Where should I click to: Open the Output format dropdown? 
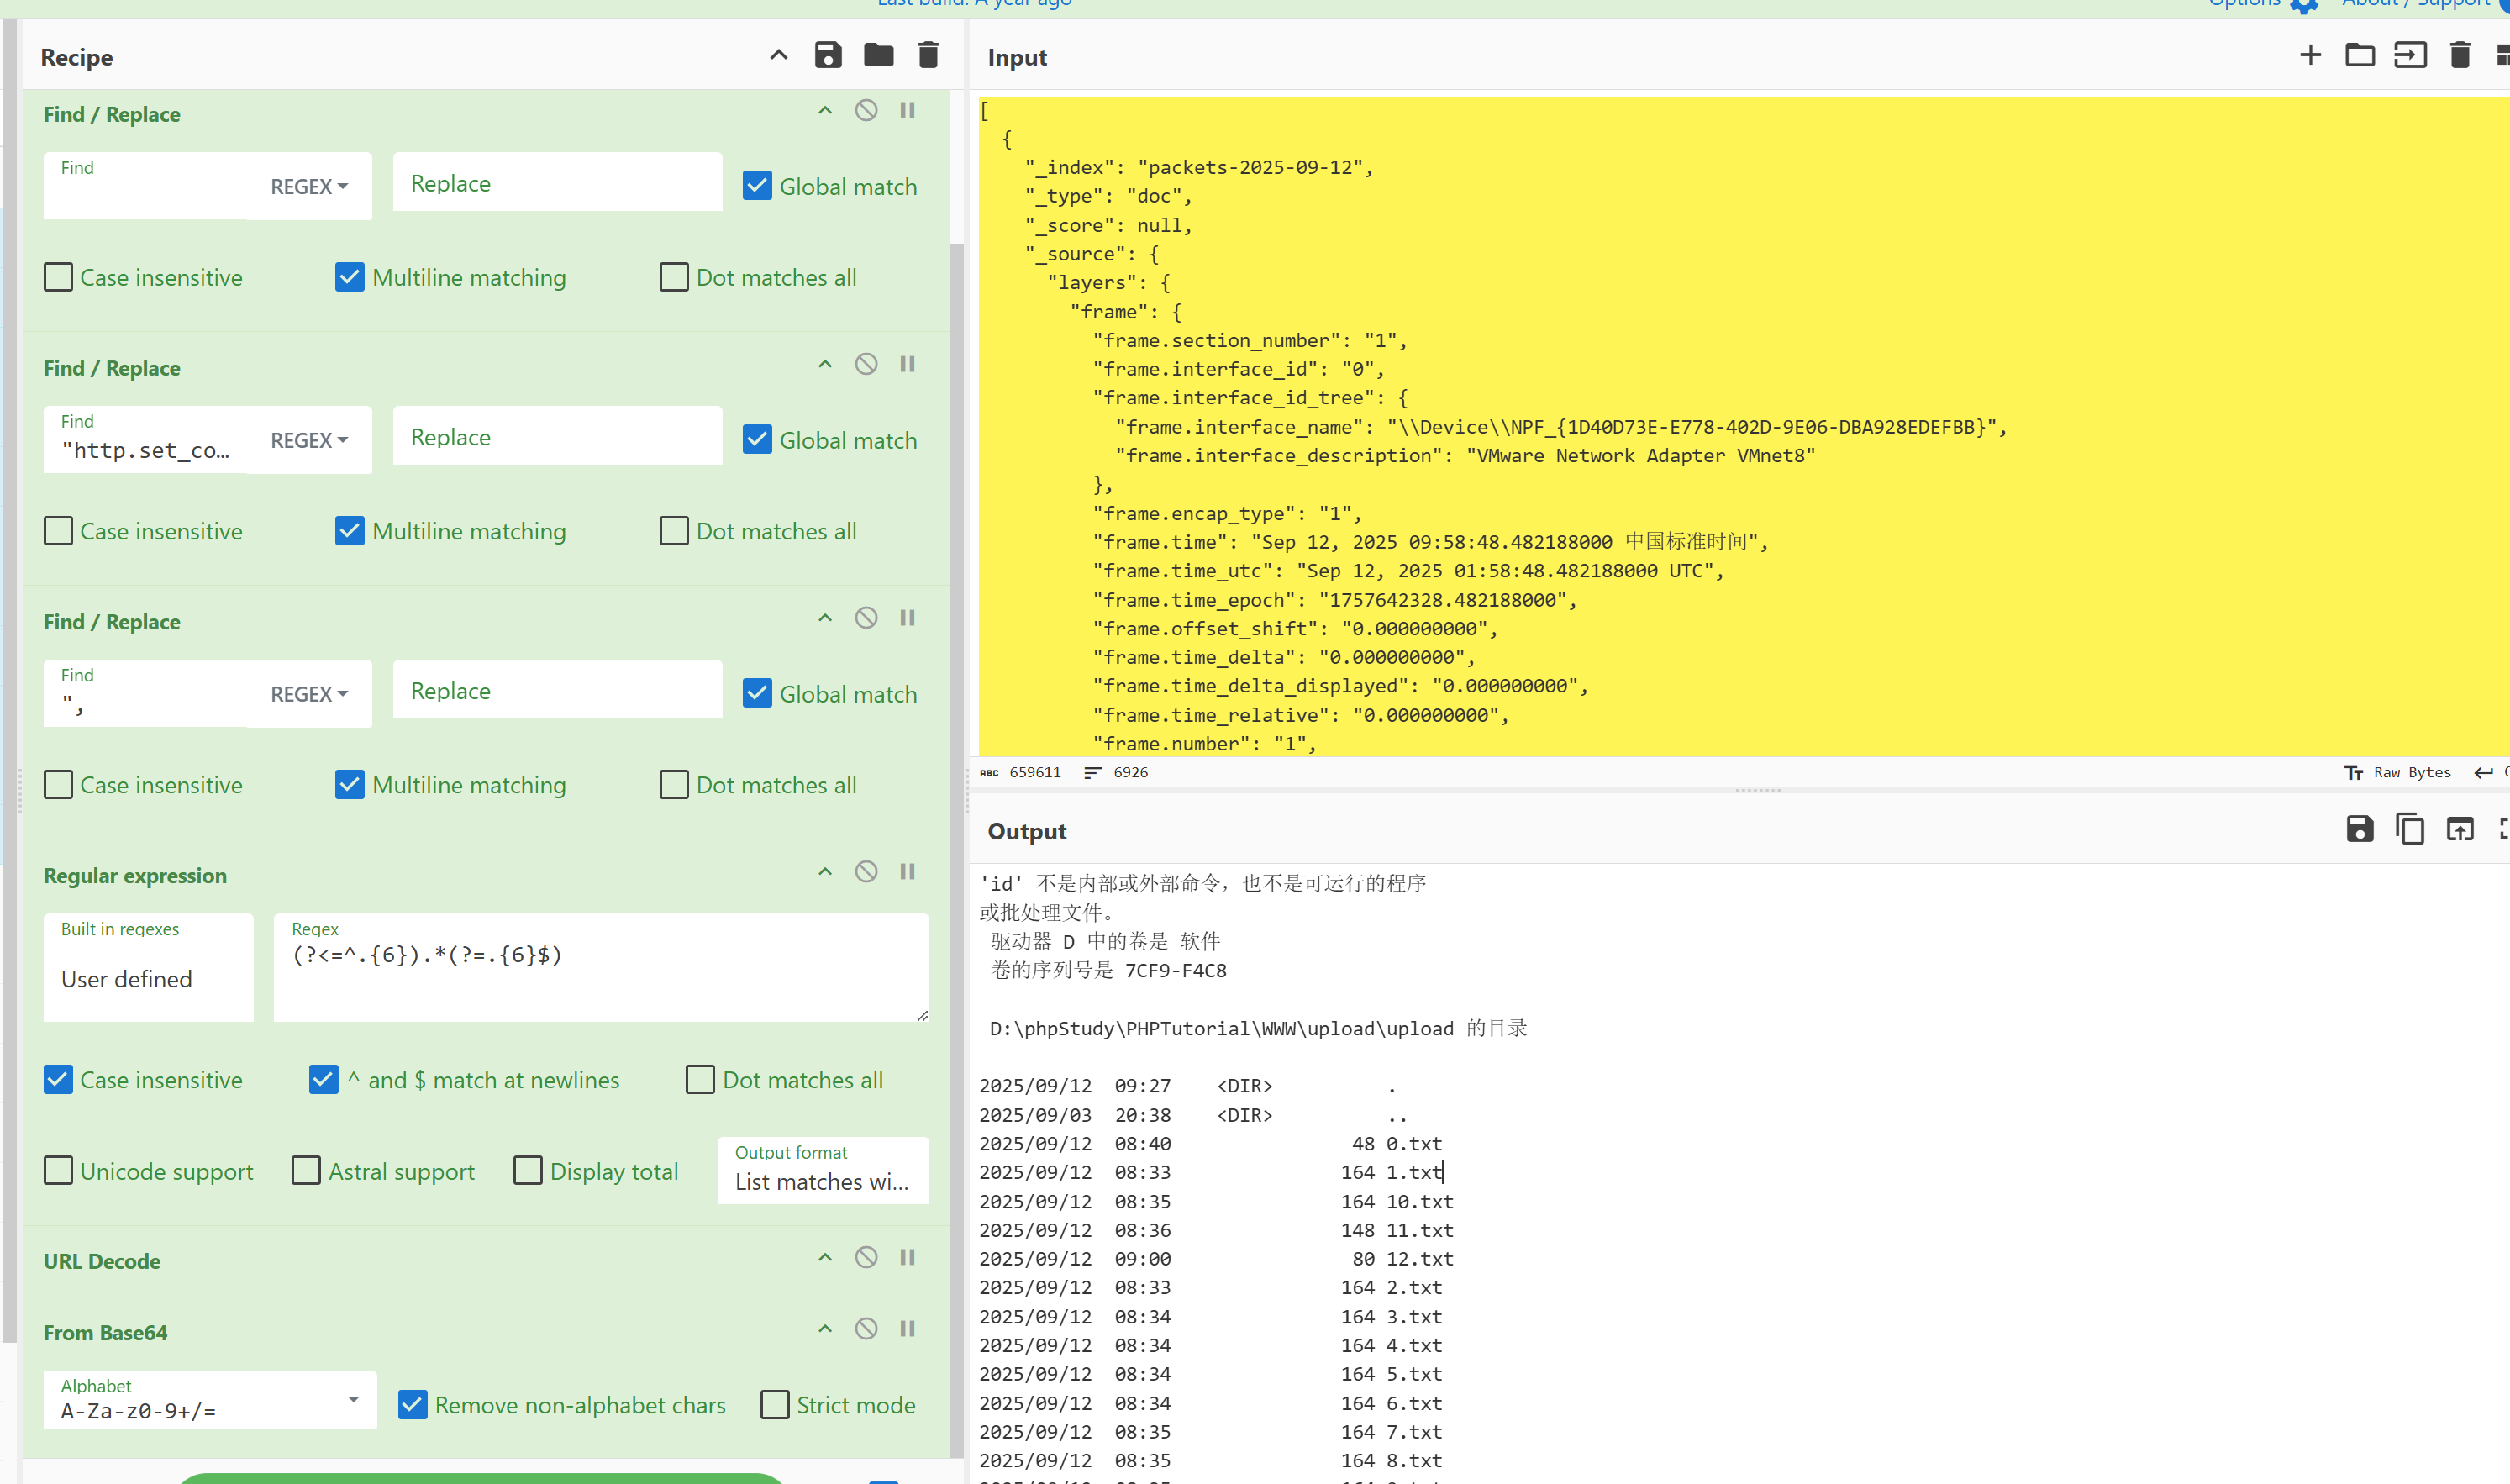coord(822,1171)
